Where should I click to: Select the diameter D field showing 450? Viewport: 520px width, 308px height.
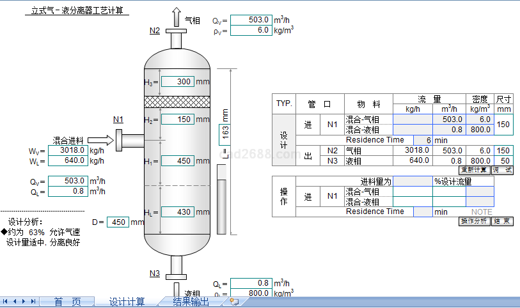coord(118,222)
